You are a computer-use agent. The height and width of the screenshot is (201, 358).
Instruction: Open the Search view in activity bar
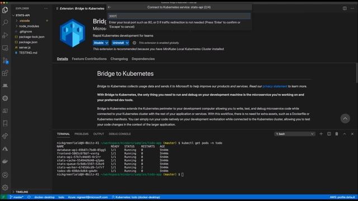point(5,22)
